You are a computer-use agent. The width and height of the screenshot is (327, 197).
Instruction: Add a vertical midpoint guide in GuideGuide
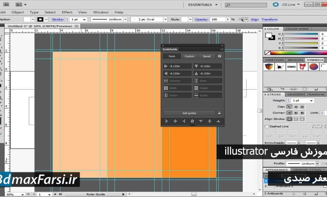coord(175,121)
